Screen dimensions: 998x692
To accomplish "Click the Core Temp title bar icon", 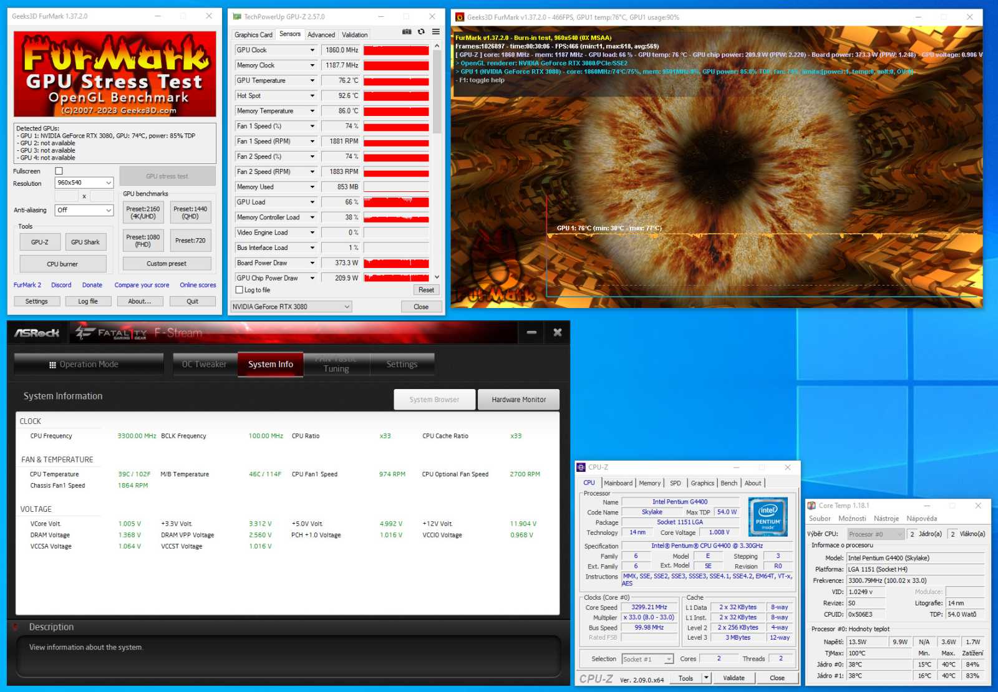I will pos(811,506).
